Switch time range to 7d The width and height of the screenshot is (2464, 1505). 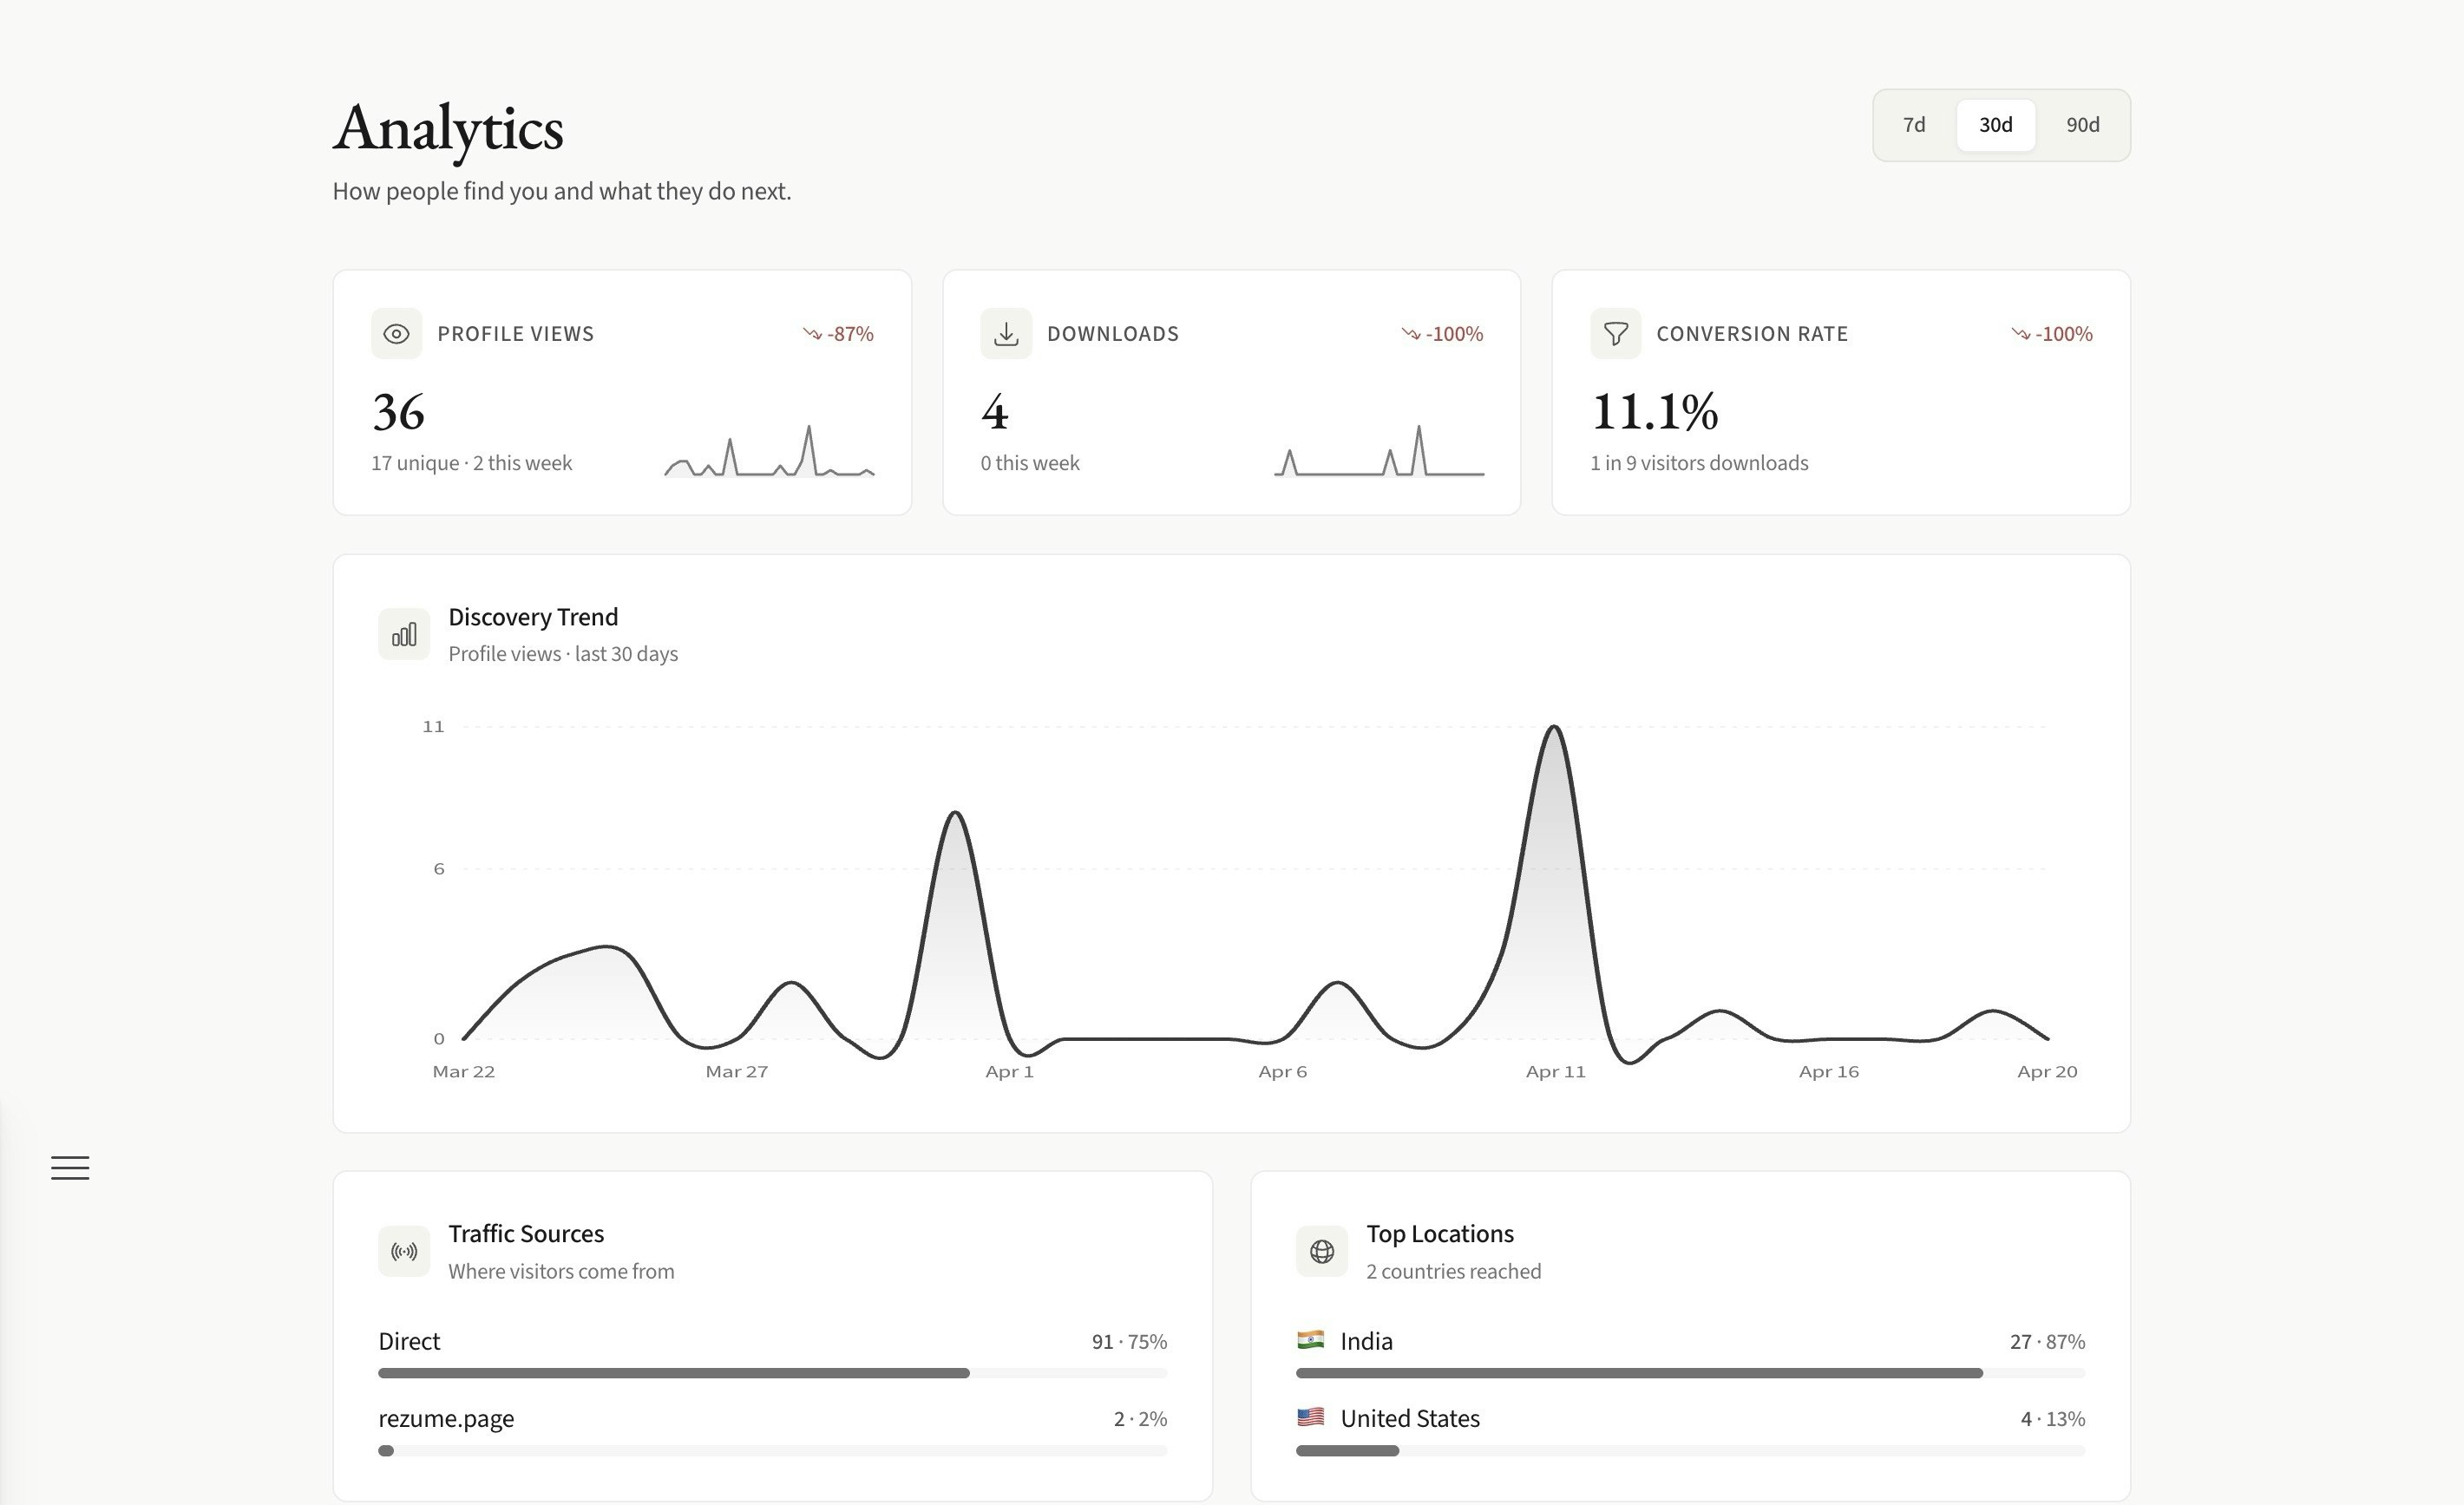pyautogui.click(x=1913, y=125)
